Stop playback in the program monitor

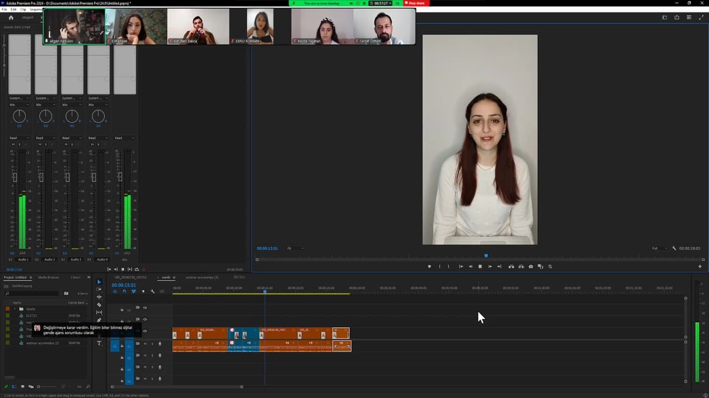[480, 266]
